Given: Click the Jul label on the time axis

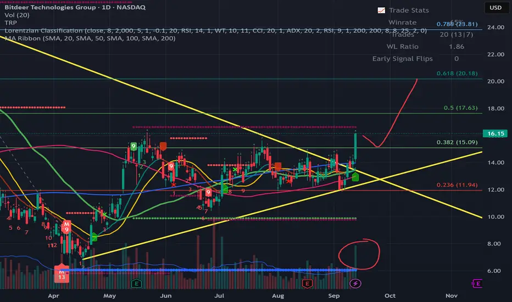Looking at the screenshot, I should 219,296.
